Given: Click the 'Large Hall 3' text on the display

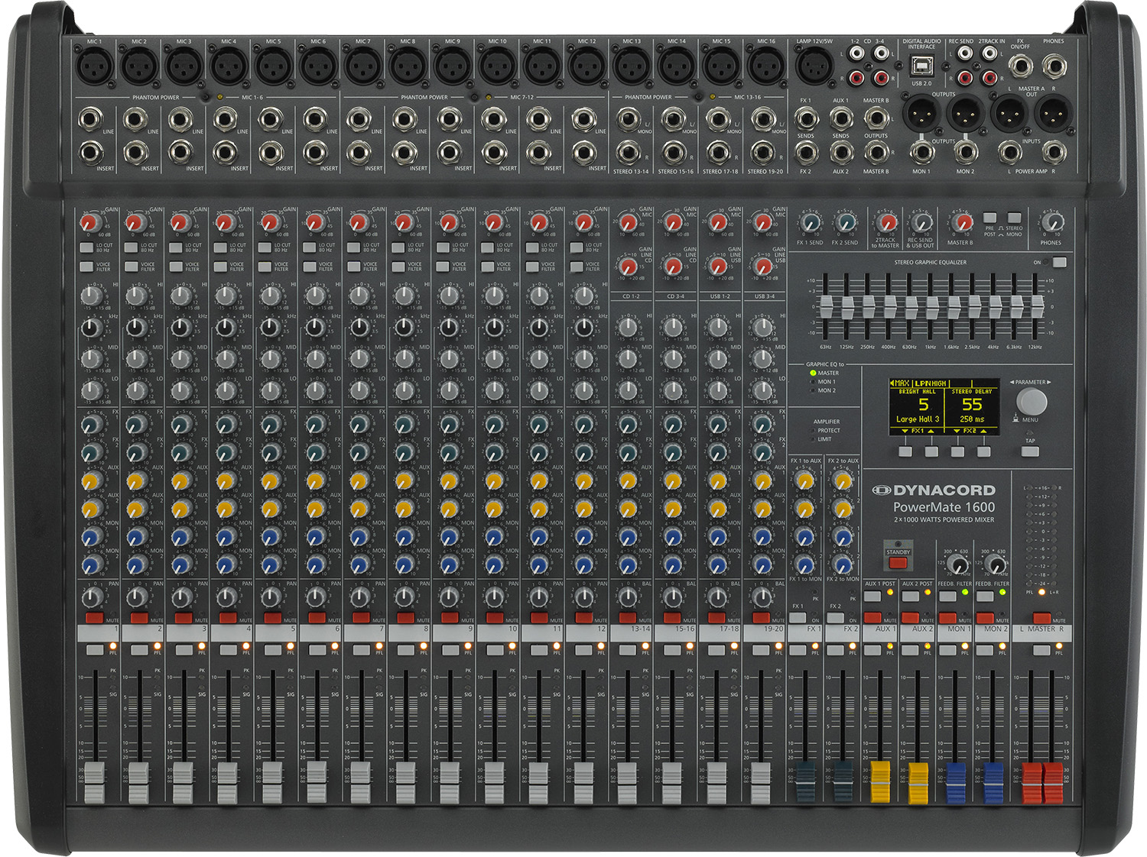Looking at the screenshot, I should (x=917, y=419).
